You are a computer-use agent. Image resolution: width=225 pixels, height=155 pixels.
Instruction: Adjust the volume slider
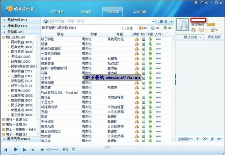pos(52,149)
